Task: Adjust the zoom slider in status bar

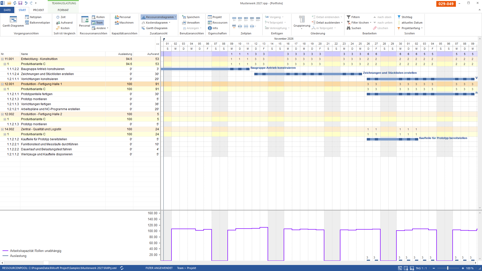Action: coord(448,268)
